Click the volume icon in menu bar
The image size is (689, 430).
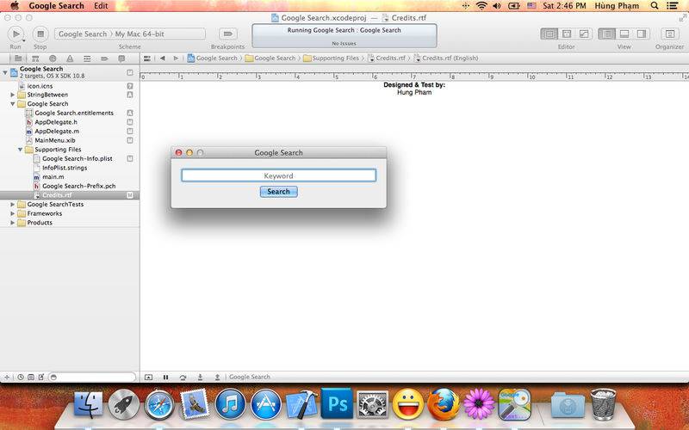point(497,6)
